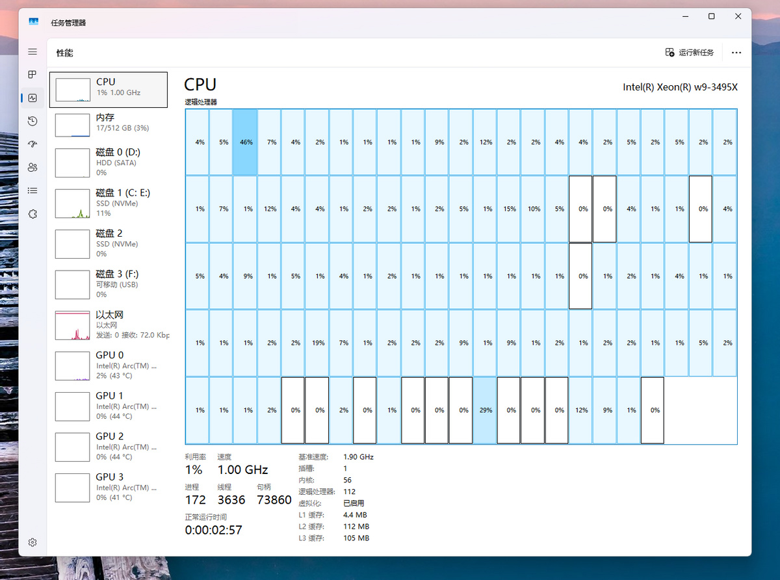This screenshot has width=780, height=580.
Task: Click the 以太网 mini throughput graph thumbnail
Action: (x=72, y=325)
